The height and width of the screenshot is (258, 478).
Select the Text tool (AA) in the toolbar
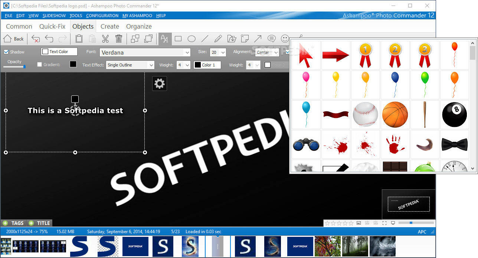pos(165,39)
